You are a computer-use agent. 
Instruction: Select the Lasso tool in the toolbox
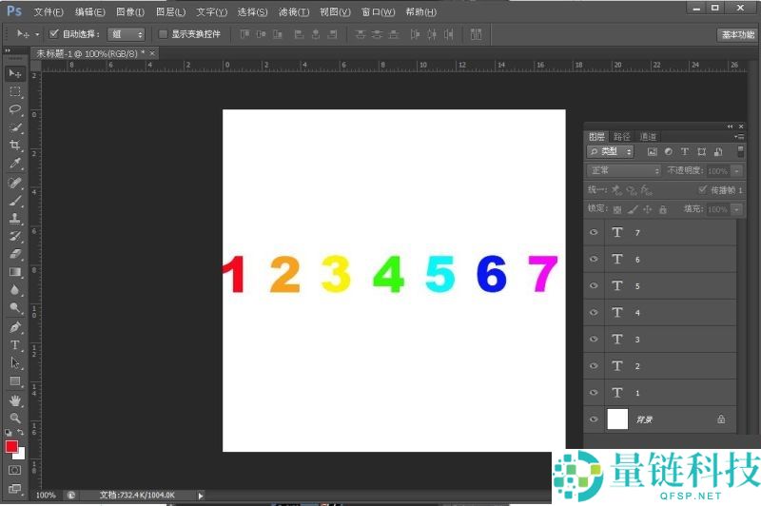pos(15,109)
